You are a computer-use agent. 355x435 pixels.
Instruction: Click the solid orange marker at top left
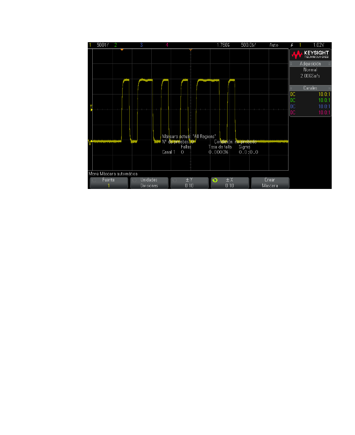point(122,50)
